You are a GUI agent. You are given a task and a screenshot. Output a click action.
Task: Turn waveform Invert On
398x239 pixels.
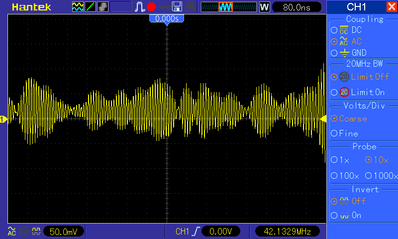click(346, 216)
